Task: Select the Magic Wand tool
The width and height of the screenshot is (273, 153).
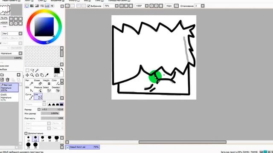Action: pyautogui.click(x=37, y=70)
